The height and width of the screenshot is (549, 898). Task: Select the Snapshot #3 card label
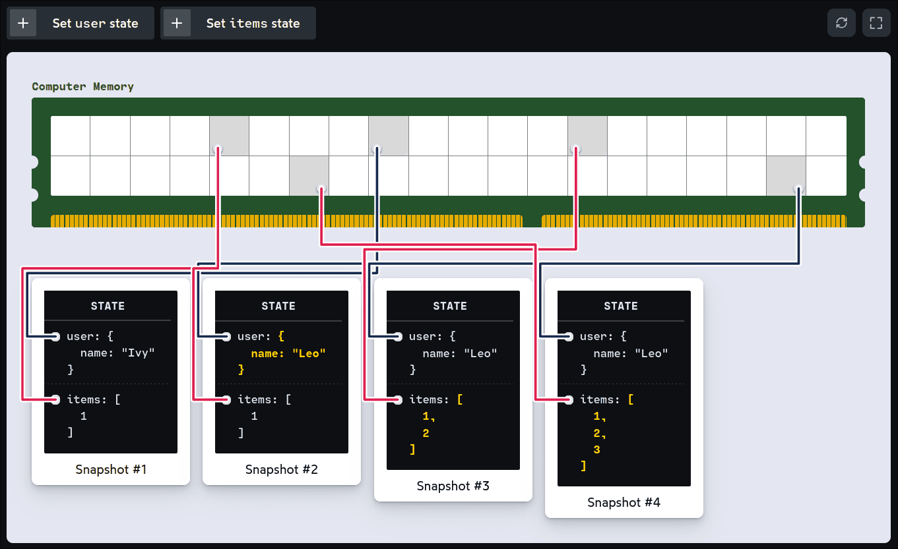click(x=453, y=486)
